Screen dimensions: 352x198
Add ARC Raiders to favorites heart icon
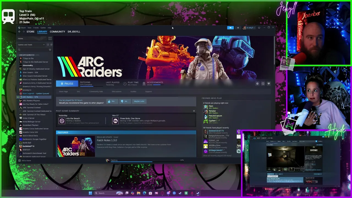[269, 84]
